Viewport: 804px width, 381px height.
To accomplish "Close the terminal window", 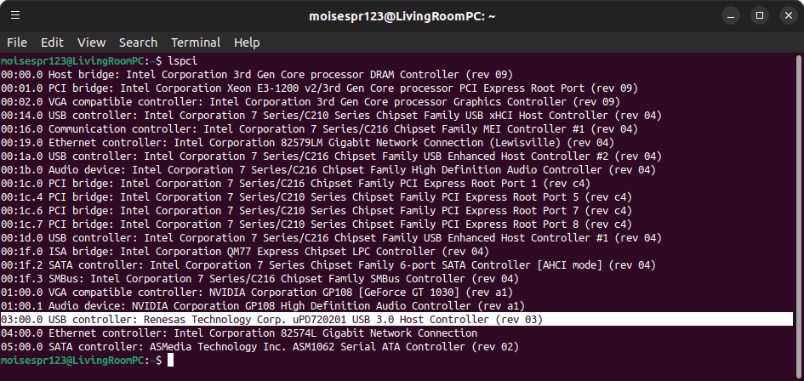I will [789, 16].
